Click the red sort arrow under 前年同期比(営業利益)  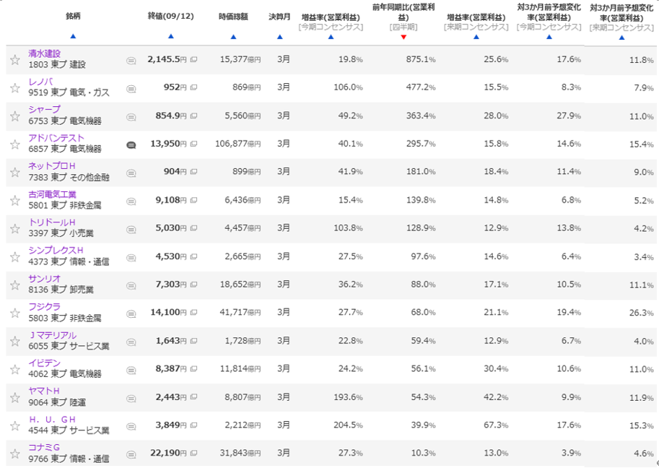(x=403, y=37)
